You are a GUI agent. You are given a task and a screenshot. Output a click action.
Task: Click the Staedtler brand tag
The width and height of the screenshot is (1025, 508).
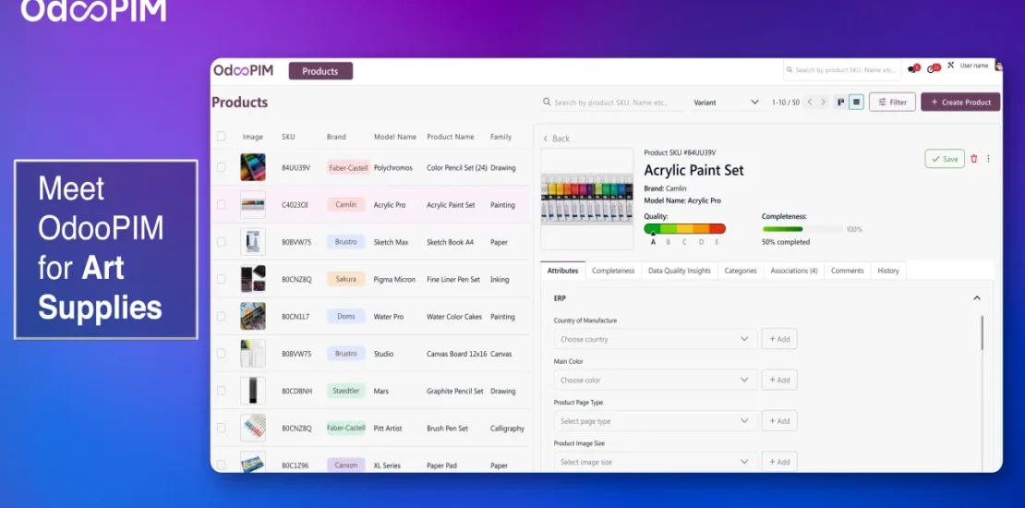tap(345, 391)
